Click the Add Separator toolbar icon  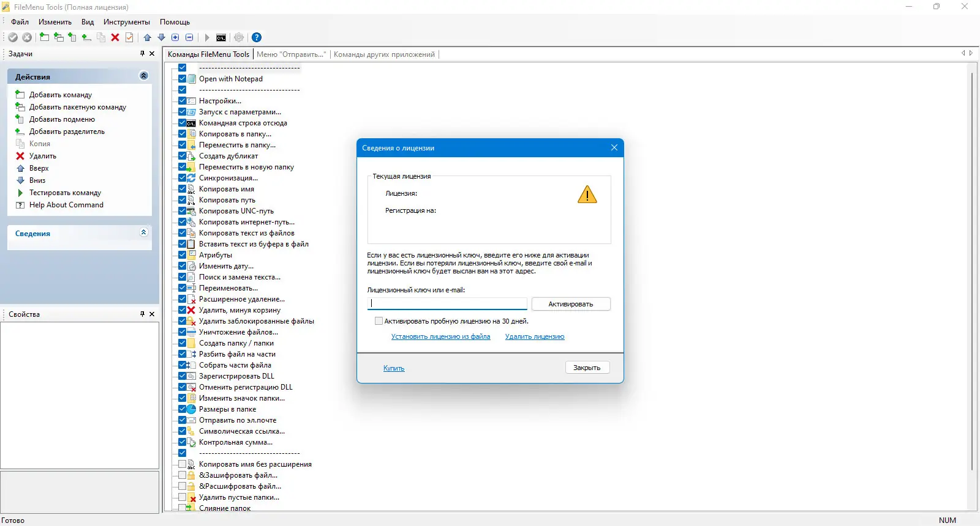pyautogui.click(x=86, y=37)
